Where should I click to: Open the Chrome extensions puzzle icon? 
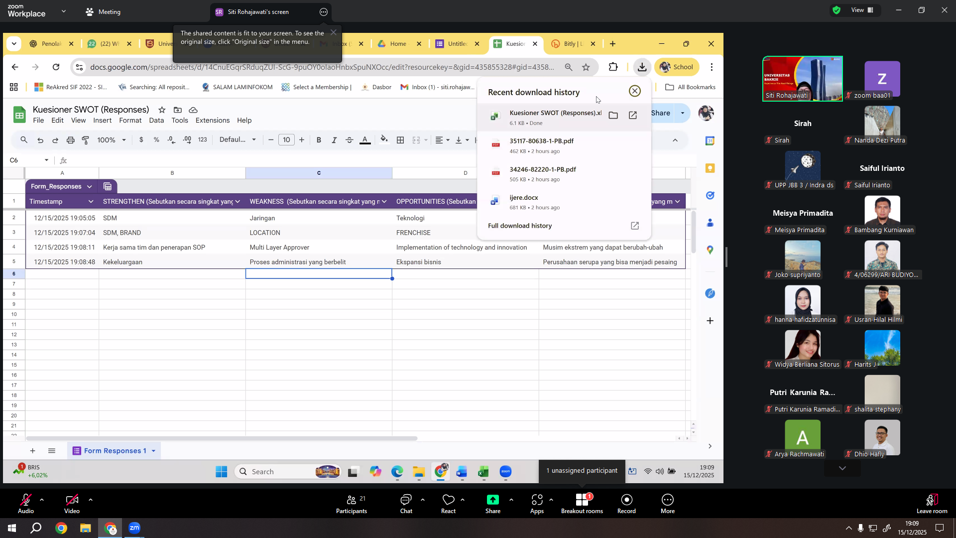[x=613, y=67]
